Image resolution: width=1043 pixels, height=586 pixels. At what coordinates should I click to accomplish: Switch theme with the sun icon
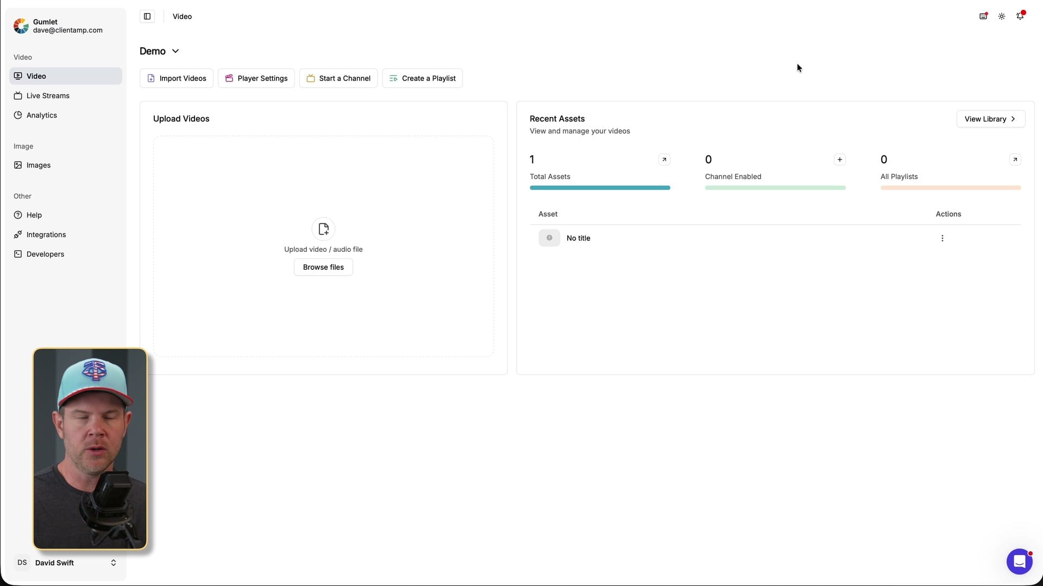[1002, 16]
